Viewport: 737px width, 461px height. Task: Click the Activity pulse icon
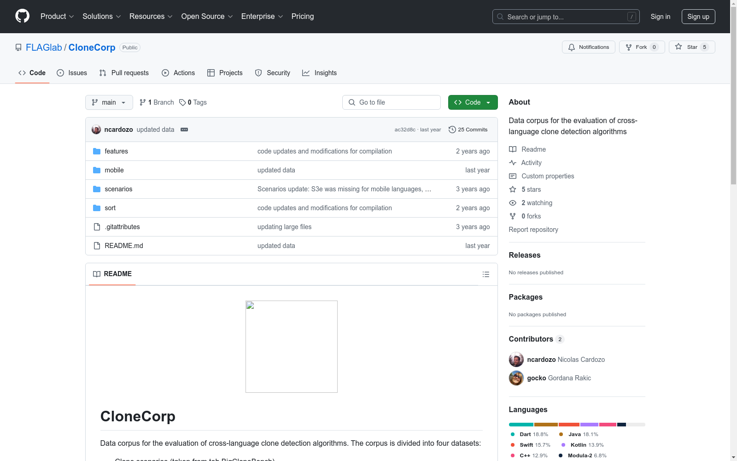tap(513, 163)
